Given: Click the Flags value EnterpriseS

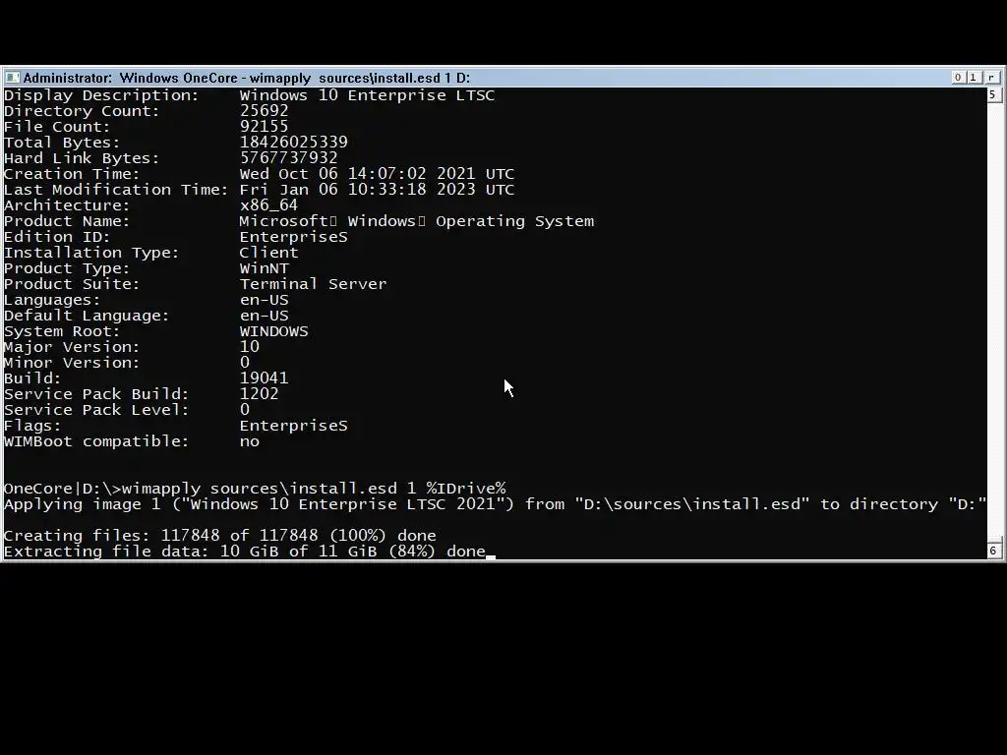Looking at the screenshot, I should click(293, 426).
